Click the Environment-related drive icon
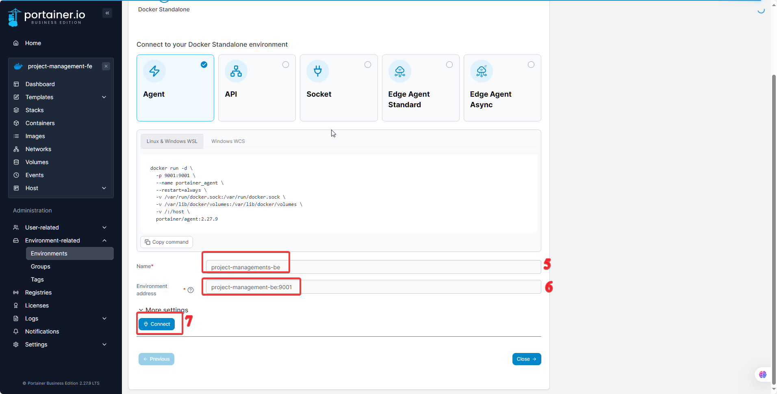The width and height of the screenshot is (777, 394). click(16, 240)
